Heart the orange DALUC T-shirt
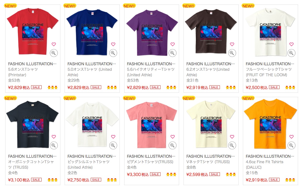This screenshot has width=303, height=188. [291, 137]
